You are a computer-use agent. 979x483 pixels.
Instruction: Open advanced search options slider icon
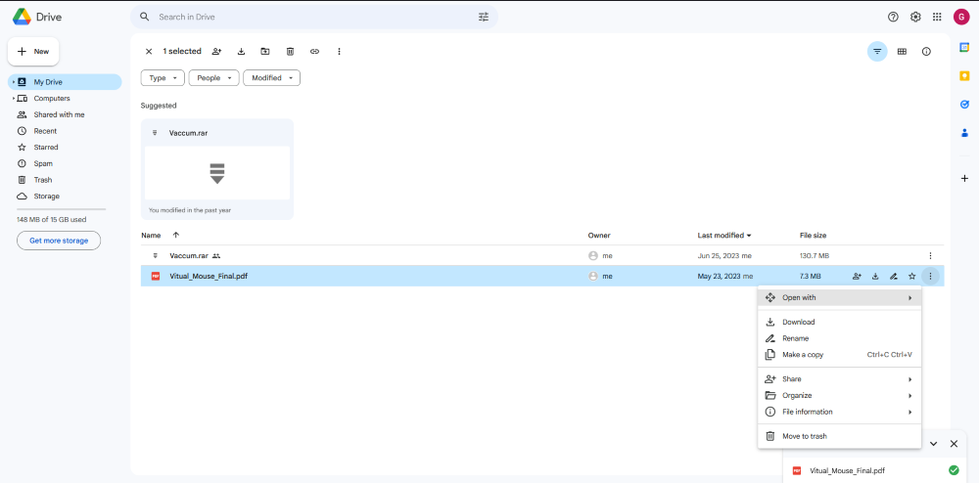pos(484,17)
